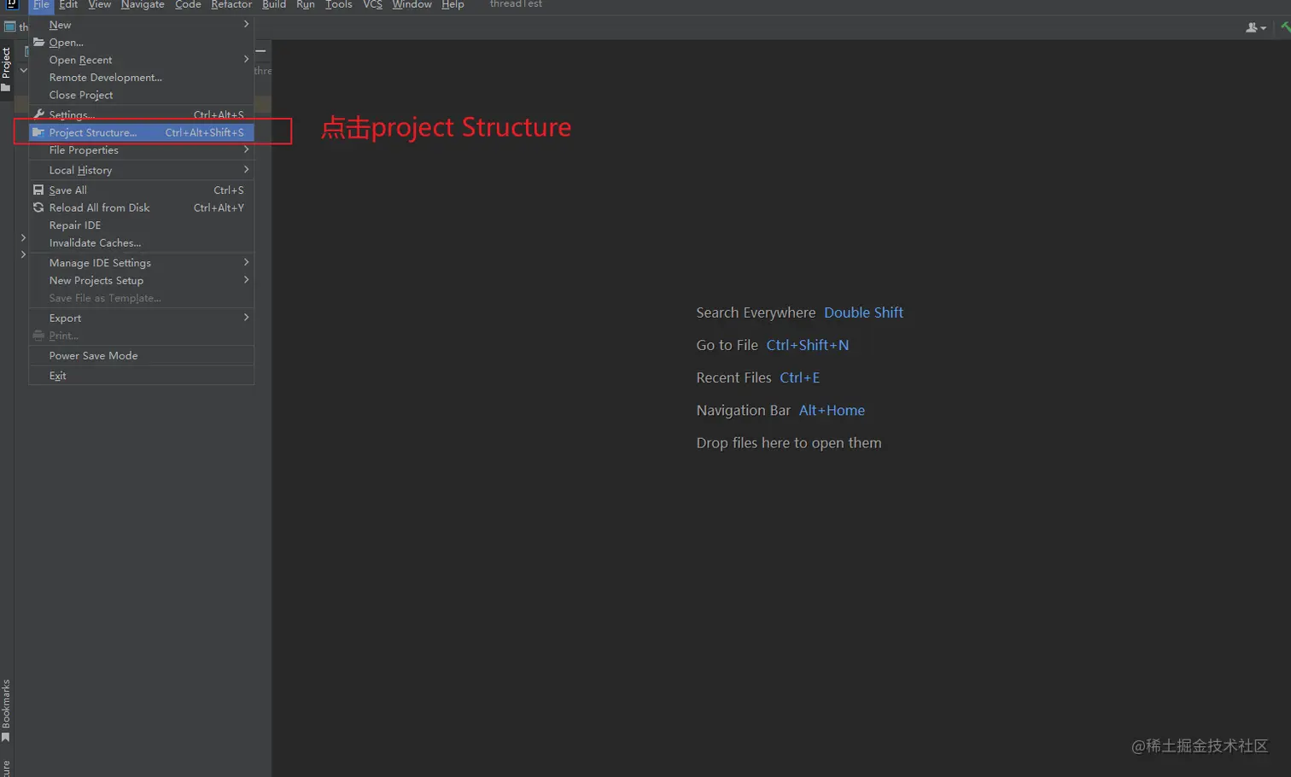Click the Double Shift shortcut text
This screenshot has width=1291, height=777.
point(863,313)
